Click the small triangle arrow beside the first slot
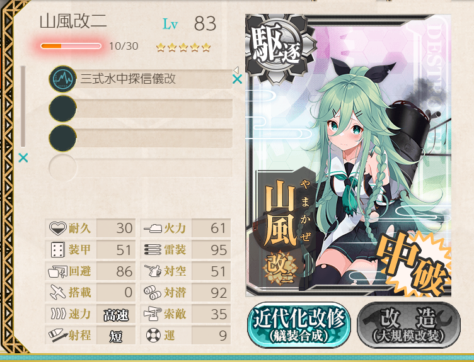This screenshot has height=362, width=474. [x=236, y=70]
